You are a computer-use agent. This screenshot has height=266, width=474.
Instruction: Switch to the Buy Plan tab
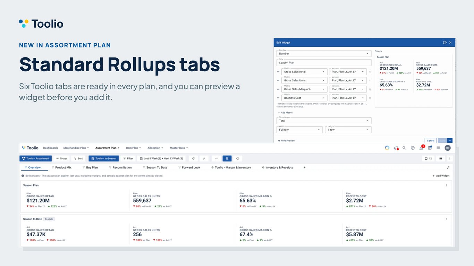pyautogui.click(x=90, y=167)
